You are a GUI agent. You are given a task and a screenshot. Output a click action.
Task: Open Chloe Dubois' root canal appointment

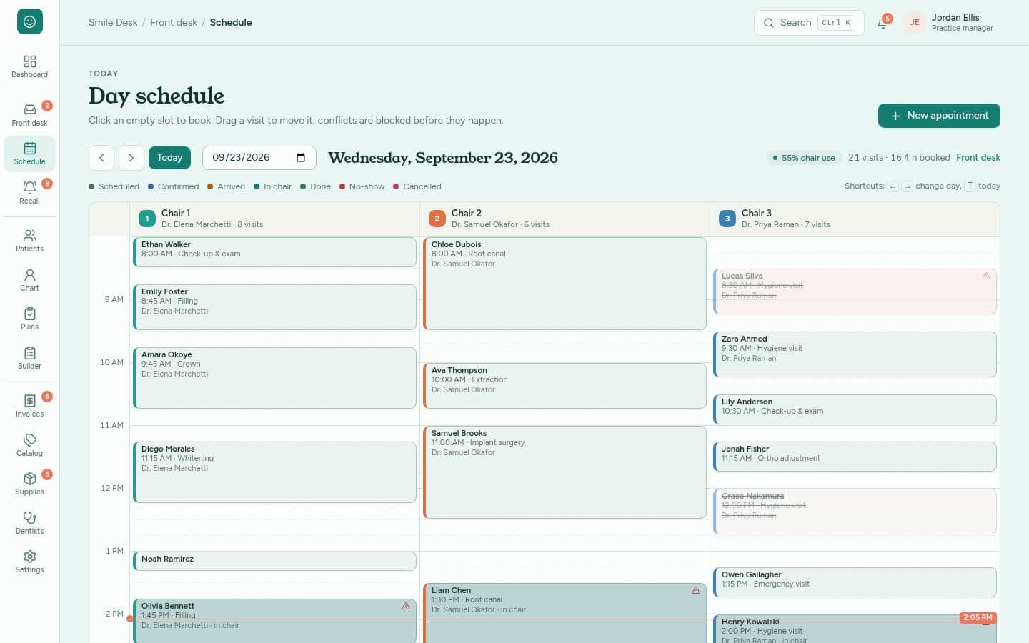[x=565, y=284]
